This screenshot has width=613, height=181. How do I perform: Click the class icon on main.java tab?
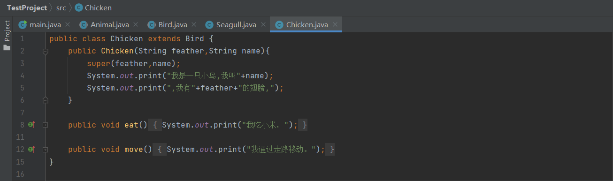click(23, 24)
